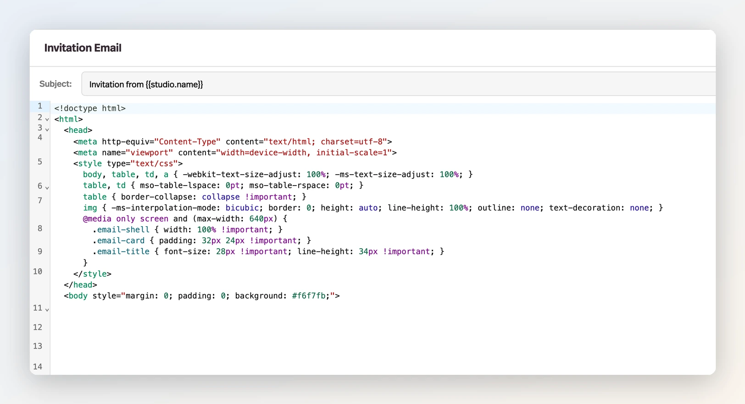Click the closing "</head>" tag line
The image size is (745, 404).
tap(80, 285)
